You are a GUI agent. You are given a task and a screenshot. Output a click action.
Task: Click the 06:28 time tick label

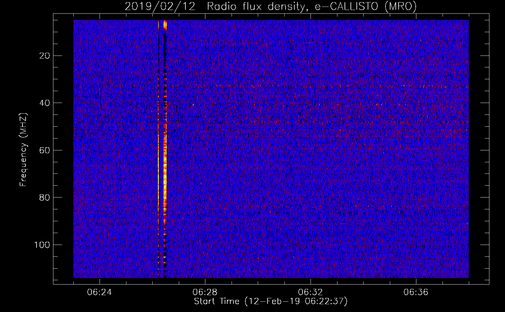click(205, 292)
